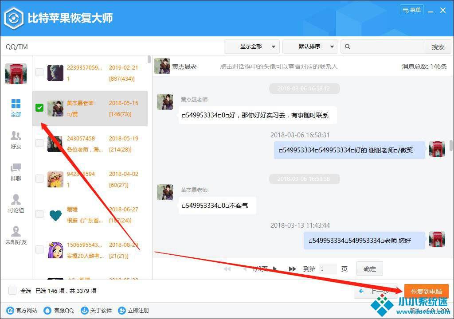Switch to the 未知好友 category
Image resolution: width=454 pixels, height=319 pixels.
click(16, 236)
